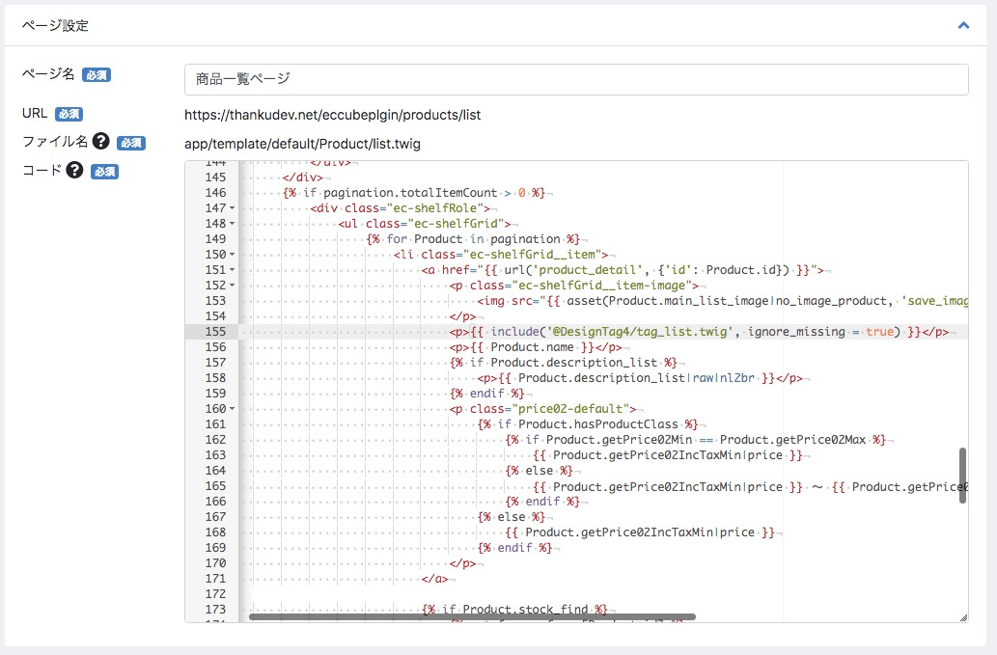Place cursor in highlighted line 155 code
The image size is (997, 655).
[676, 332]
